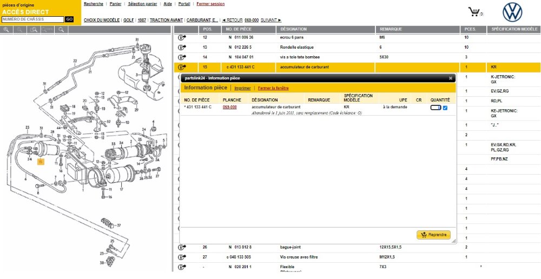Type in the Numéro de châssis field

pyautogui.click(x=32, y=19)
